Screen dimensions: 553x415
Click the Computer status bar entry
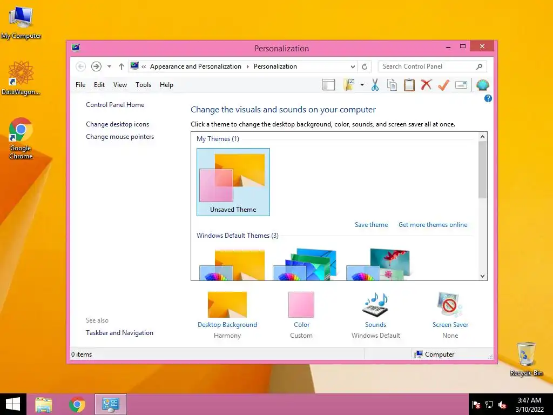tap(435, 354)
